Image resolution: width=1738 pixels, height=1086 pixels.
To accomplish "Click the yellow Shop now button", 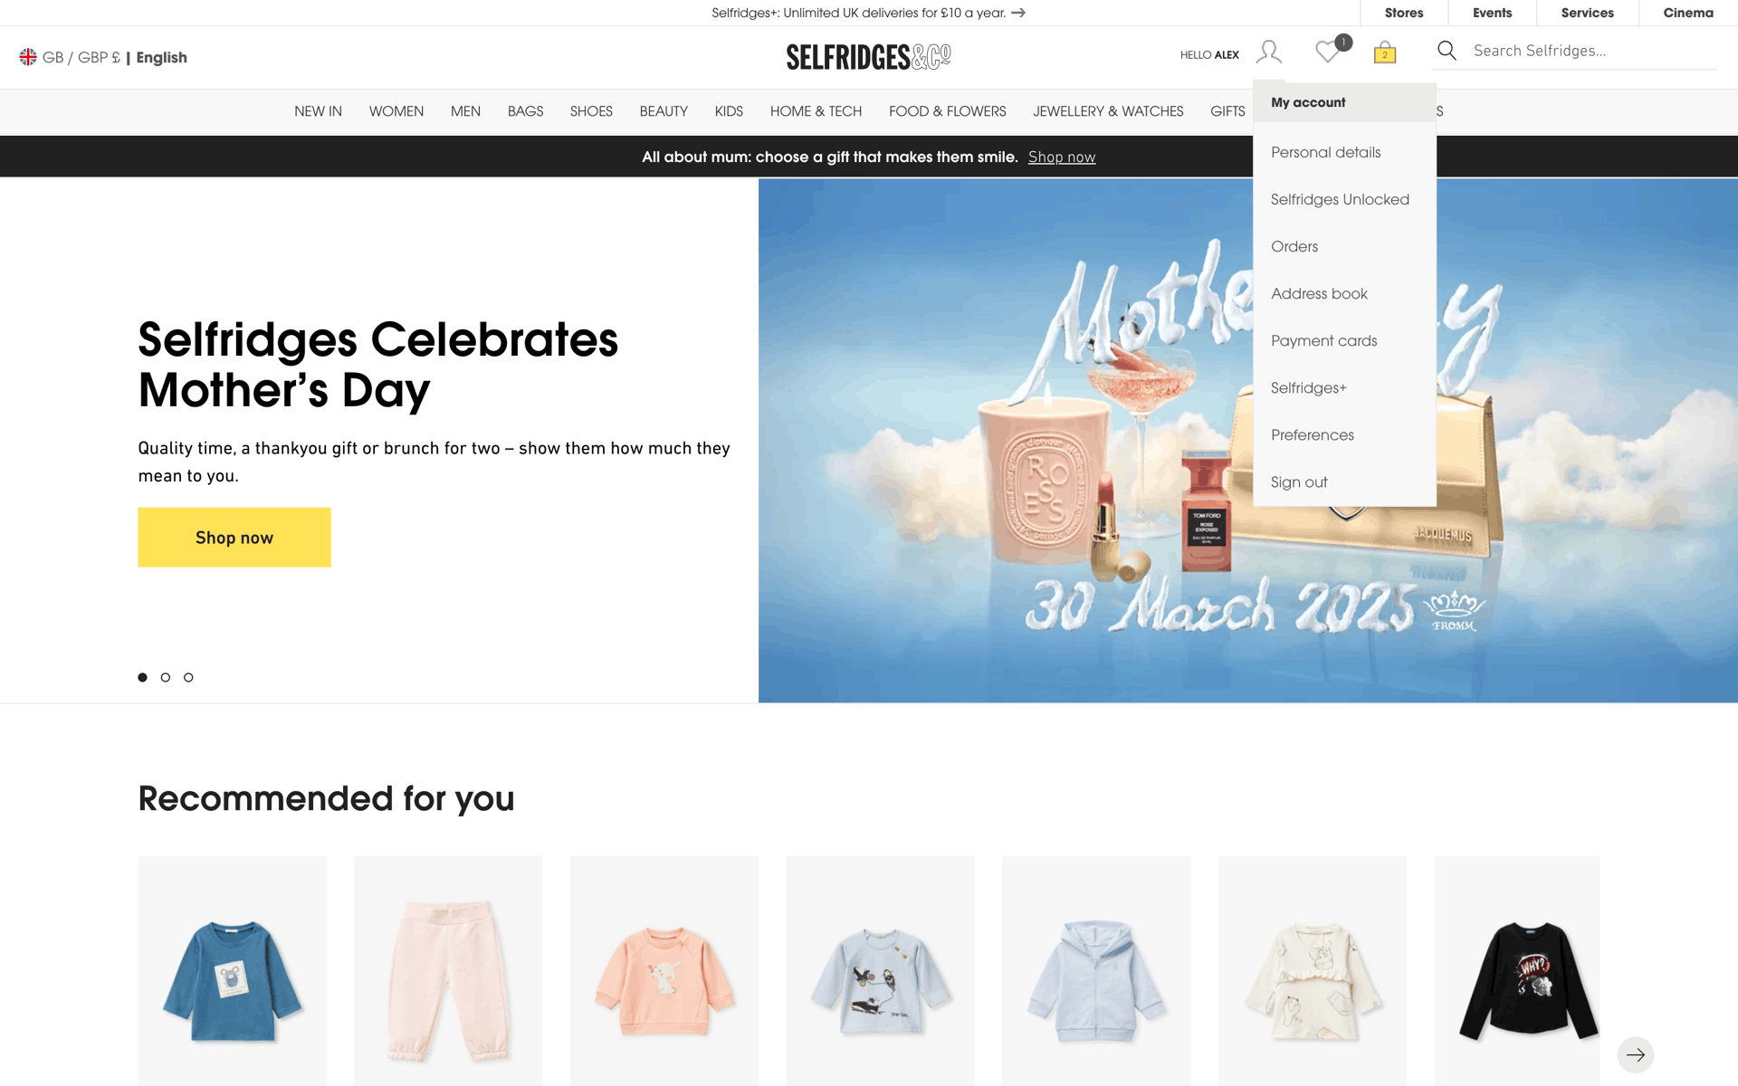I will (x=234, y=538).
